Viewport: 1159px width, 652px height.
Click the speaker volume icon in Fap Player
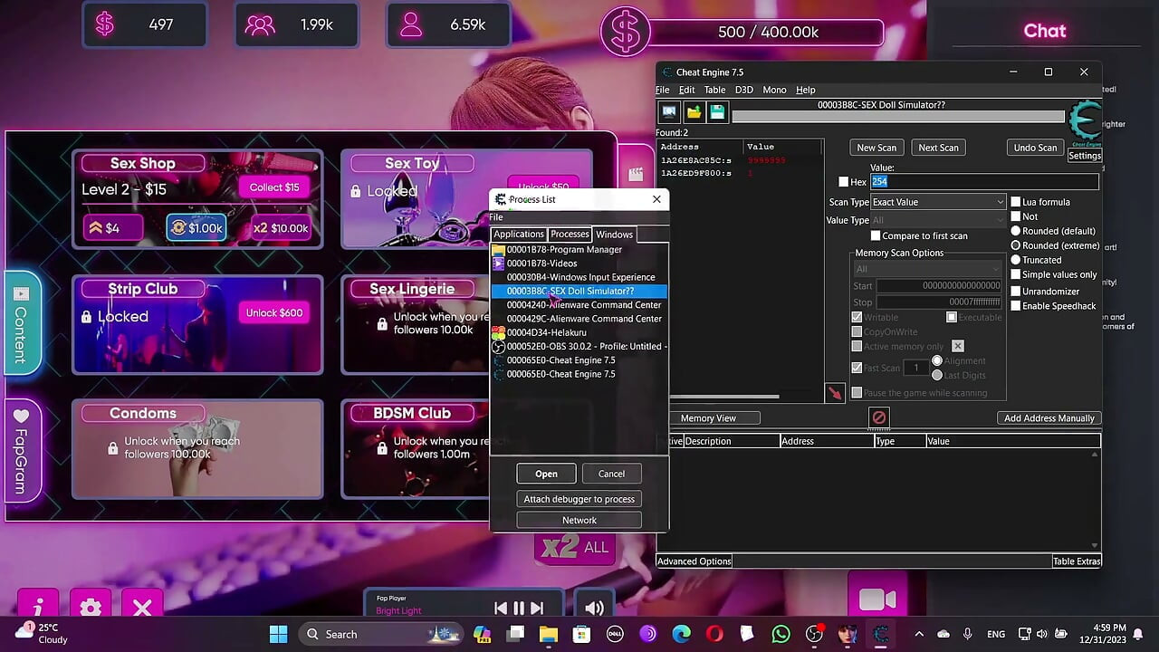[x=594, y=608]
